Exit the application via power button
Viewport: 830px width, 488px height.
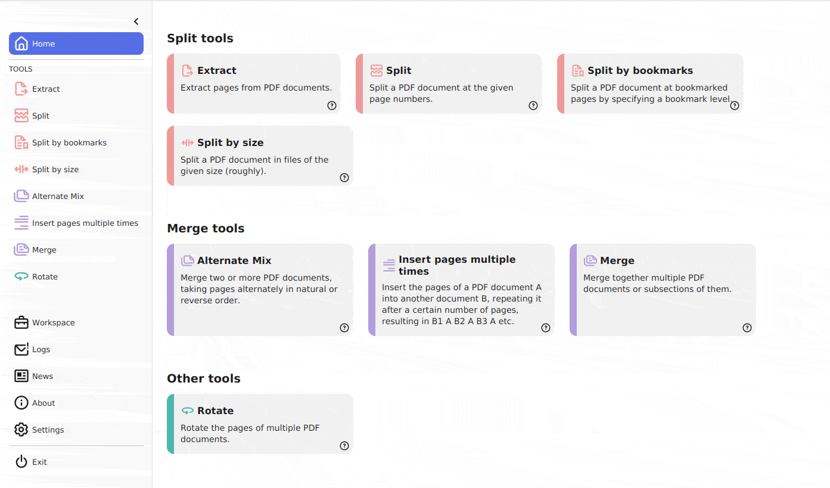(76, 462)
